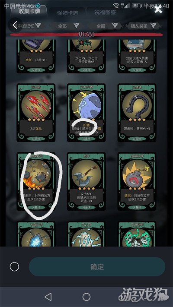
Task: Choose the battle axe 攻击+20 card
Action: tap(86, 181)
